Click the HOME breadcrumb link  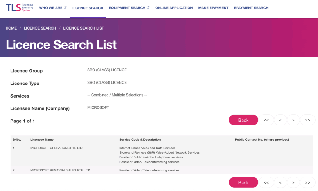[x=11, y=28]
